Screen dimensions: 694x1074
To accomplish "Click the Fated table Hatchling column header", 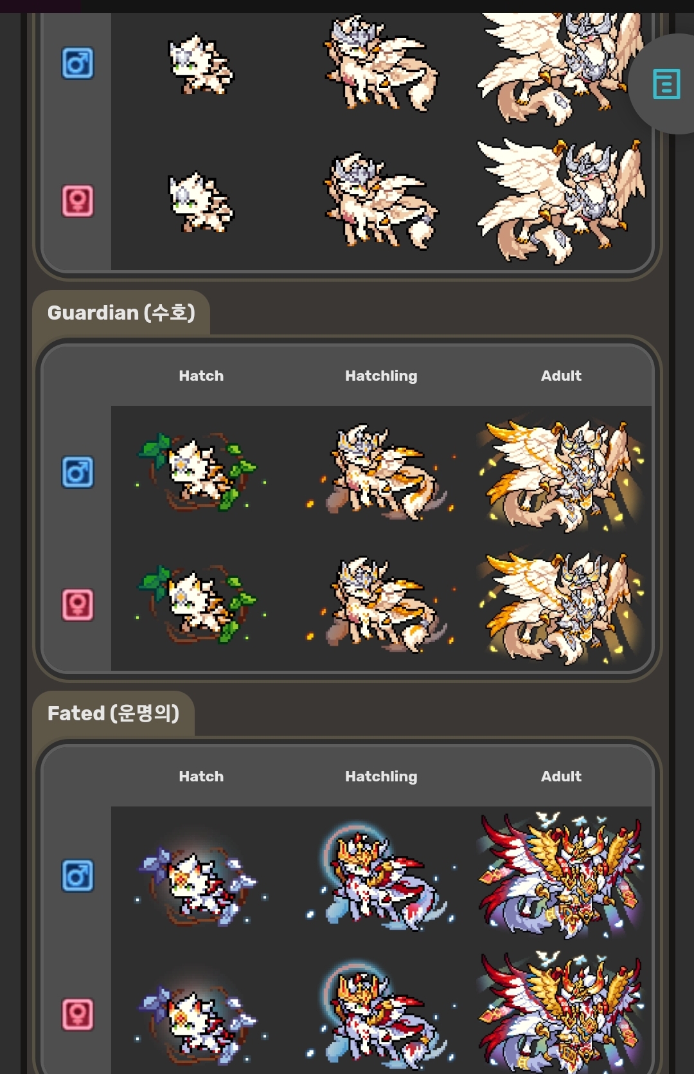I will pyautogui.click(x=381, y=776).
